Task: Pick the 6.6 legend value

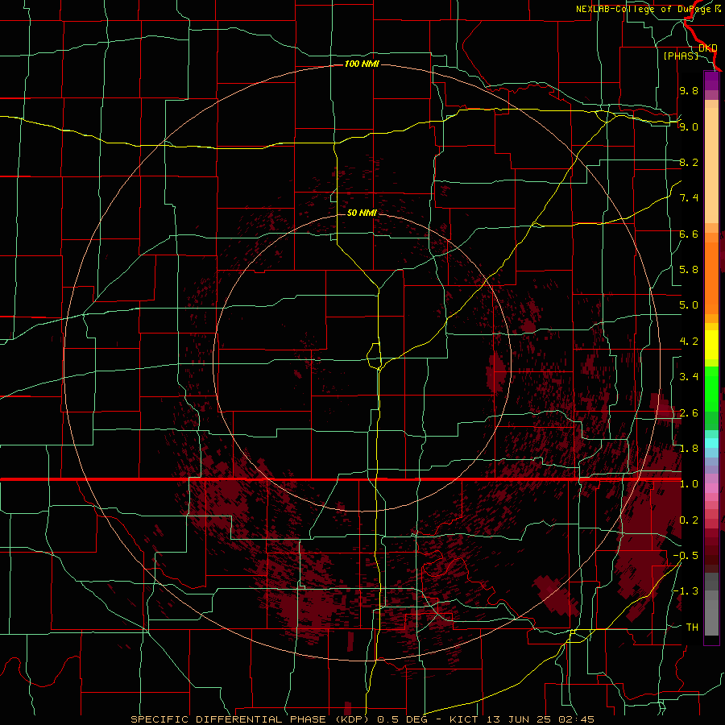Action: pos(689,234)
